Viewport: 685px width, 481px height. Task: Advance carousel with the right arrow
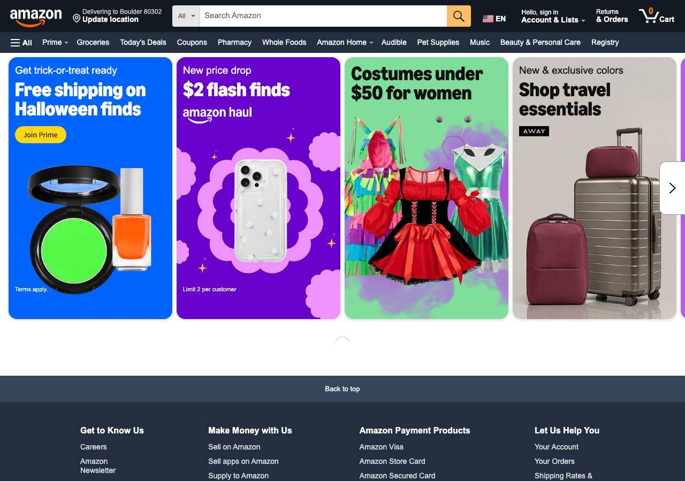point(672,188)
